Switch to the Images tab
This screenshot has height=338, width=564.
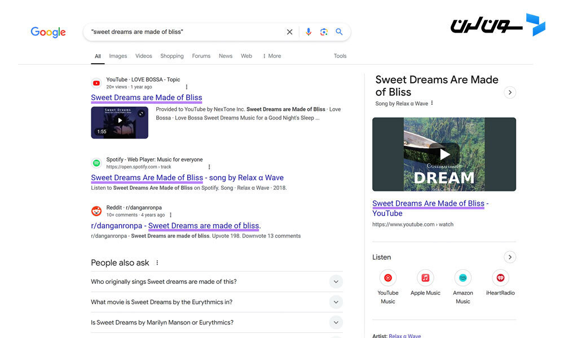tap(118, 56)
